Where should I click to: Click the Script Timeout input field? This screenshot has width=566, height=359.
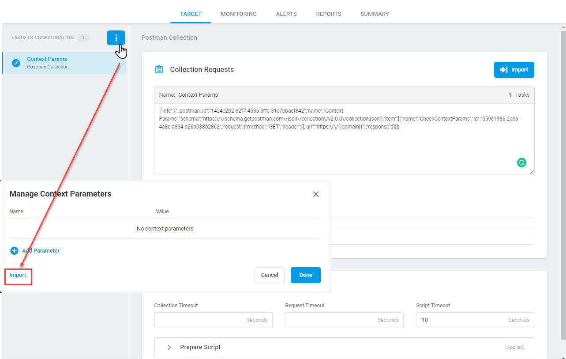pos(475,320)
